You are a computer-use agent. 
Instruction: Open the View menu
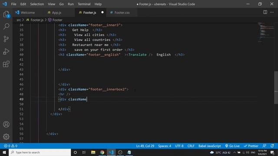click(x=51, y=4)
